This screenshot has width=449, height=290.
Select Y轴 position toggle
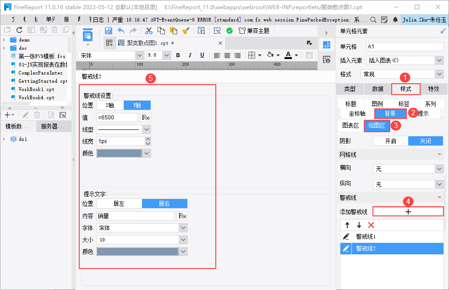pyautogui.click(x=137, y=105)
